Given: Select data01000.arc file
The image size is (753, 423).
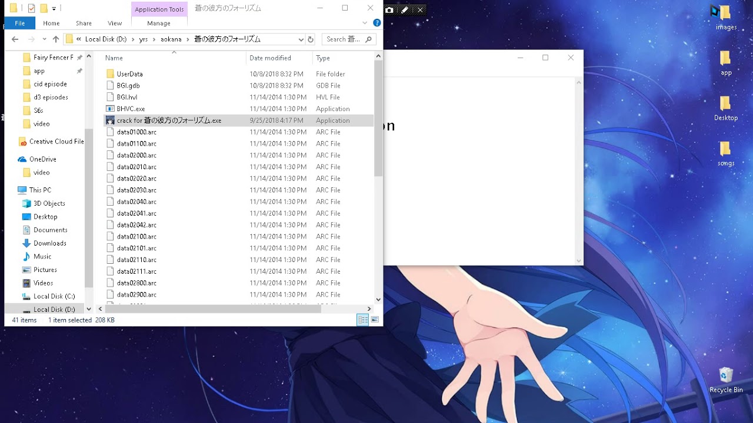Looking at the screenshot, I should [x=136, y=132].
